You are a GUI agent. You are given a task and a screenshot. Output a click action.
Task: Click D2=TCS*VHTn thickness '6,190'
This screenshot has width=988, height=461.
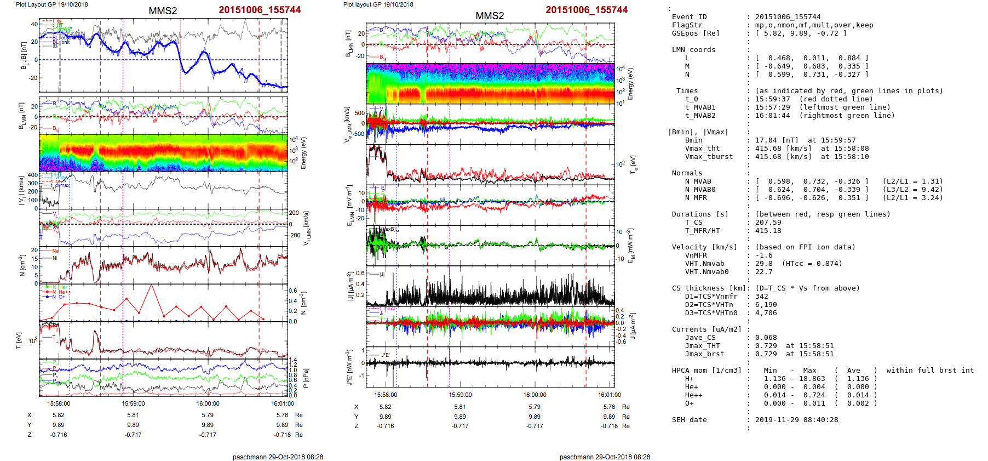click(766, 305)
